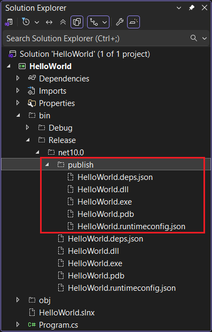Select HelloWorld.dll inside publish folder
The image size is (212, 332).
(103, 190)
